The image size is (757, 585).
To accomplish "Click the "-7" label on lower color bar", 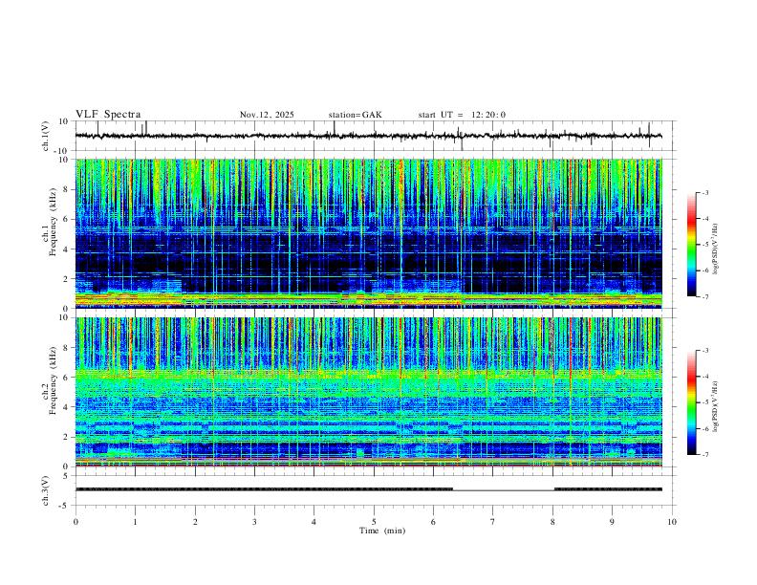I will tap(704, 455).
